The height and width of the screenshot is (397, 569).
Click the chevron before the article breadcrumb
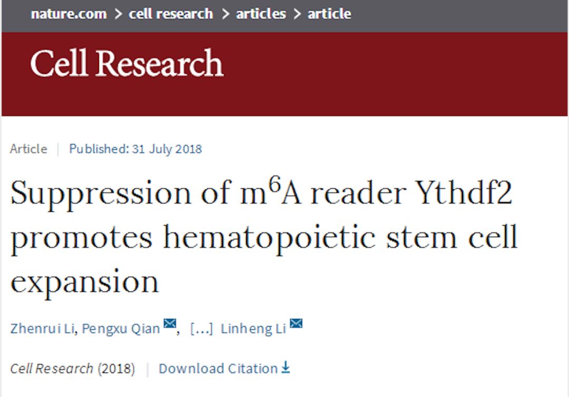tap(297, 14)
